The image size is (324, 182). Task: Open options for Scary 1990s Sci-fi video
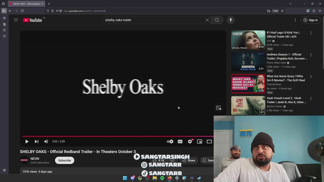click(311, 77)
